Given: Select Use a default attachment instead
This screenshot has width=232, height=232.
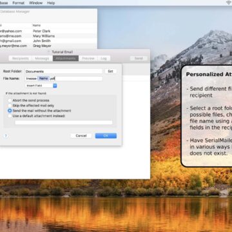Looking at the screenshot, I should [10, 116].
